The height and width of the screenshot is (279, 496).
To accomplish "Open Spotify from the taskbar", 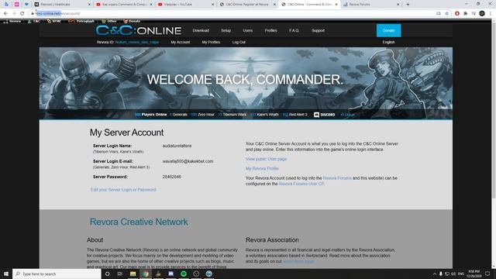I will (x=184, y=274).
